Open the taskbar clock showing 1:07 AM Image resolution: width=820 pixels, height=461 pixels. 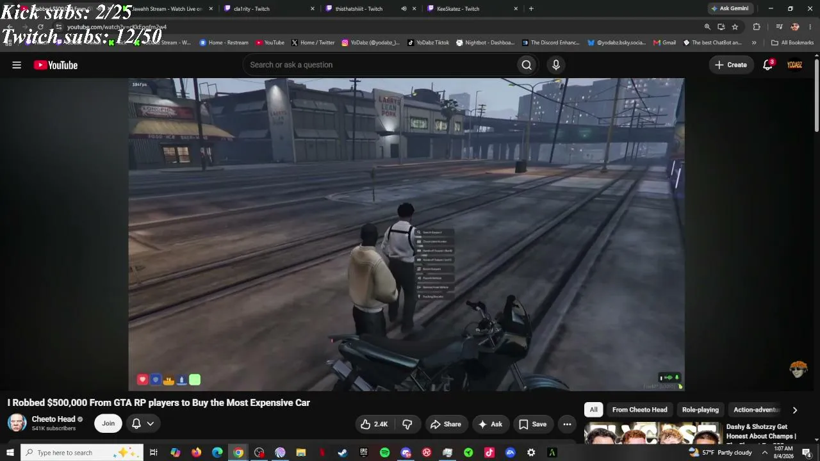[784, 453]
